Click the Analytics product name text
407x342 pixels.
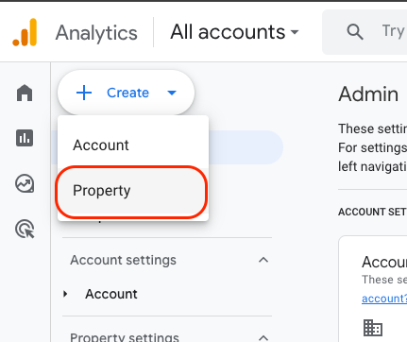click(x=96, y=33)
